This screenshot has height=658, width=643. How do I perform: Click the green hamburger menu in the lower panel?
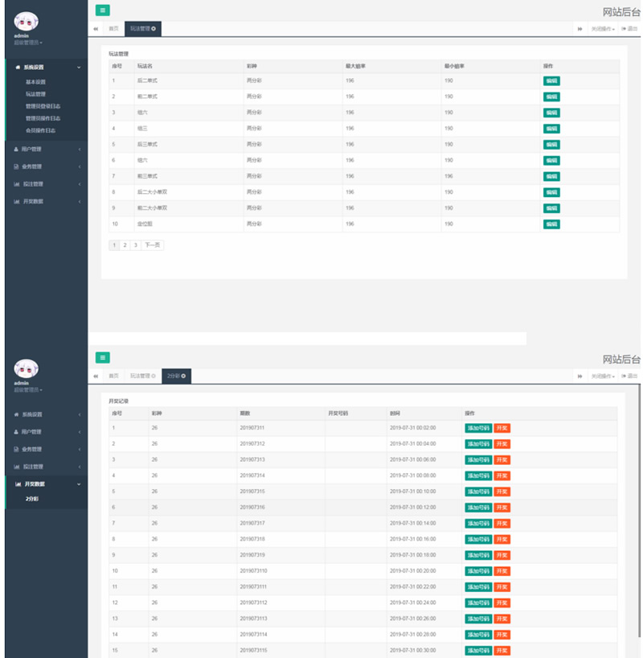103,357
